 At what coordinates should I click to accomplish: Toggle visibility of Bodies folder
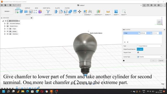click(8, 31)
